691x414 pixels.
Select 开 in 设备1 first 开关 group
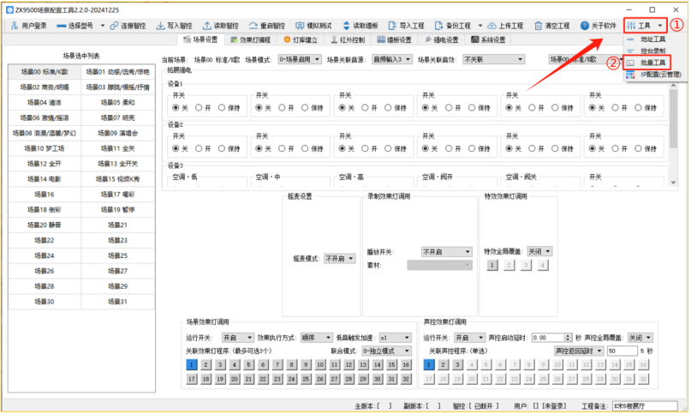(203, 108)
